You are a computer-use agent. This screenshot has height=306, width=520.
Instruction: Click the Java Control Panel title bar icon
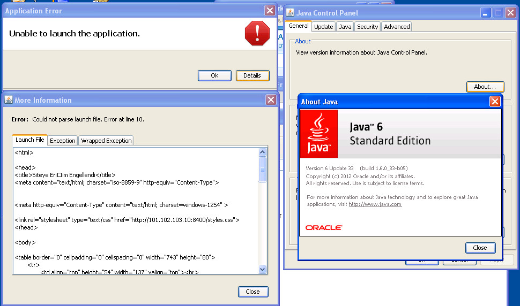(x=290, y=13)
